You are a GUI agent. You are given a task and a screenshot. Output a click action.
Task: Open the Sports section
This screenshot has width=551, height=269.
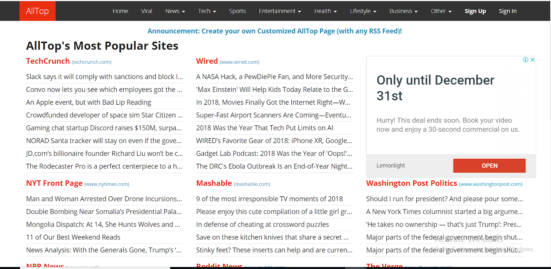237,11
